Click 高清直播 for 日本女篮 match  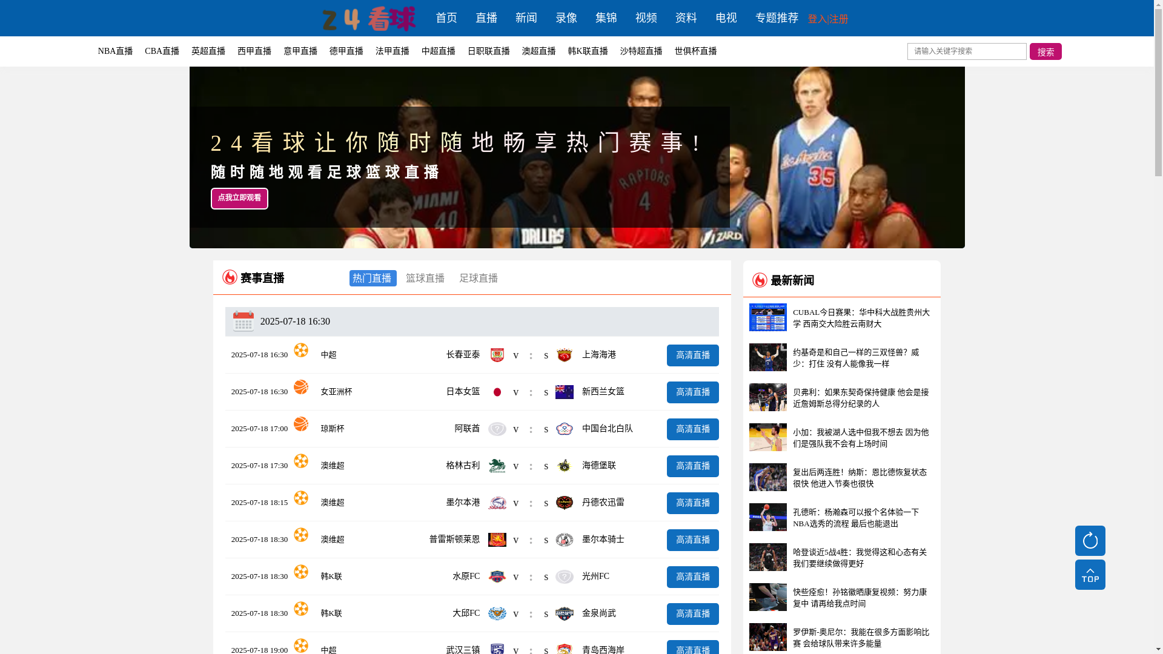tap(693, 392)
